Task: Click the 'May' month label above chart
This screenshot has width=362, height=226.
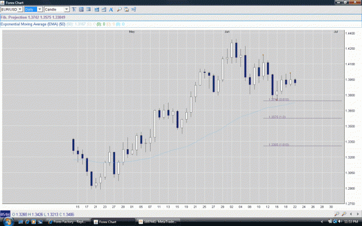Action: pyautogui.click(x=132, y=32)
